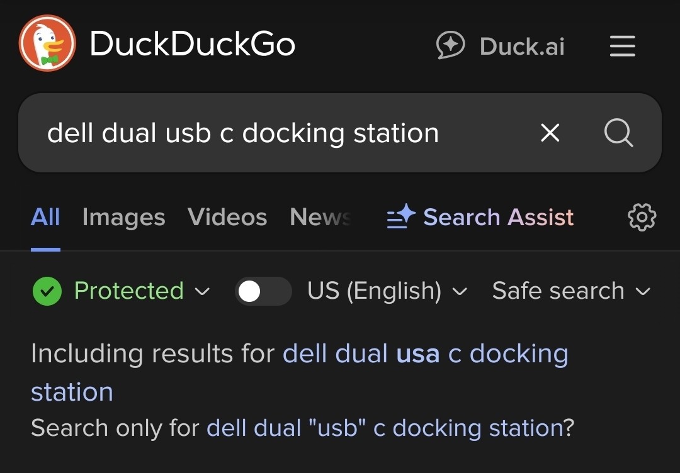Expand the Protected dropdown
Viewport: 680px width, 473px height.
(x=203, y=291)
